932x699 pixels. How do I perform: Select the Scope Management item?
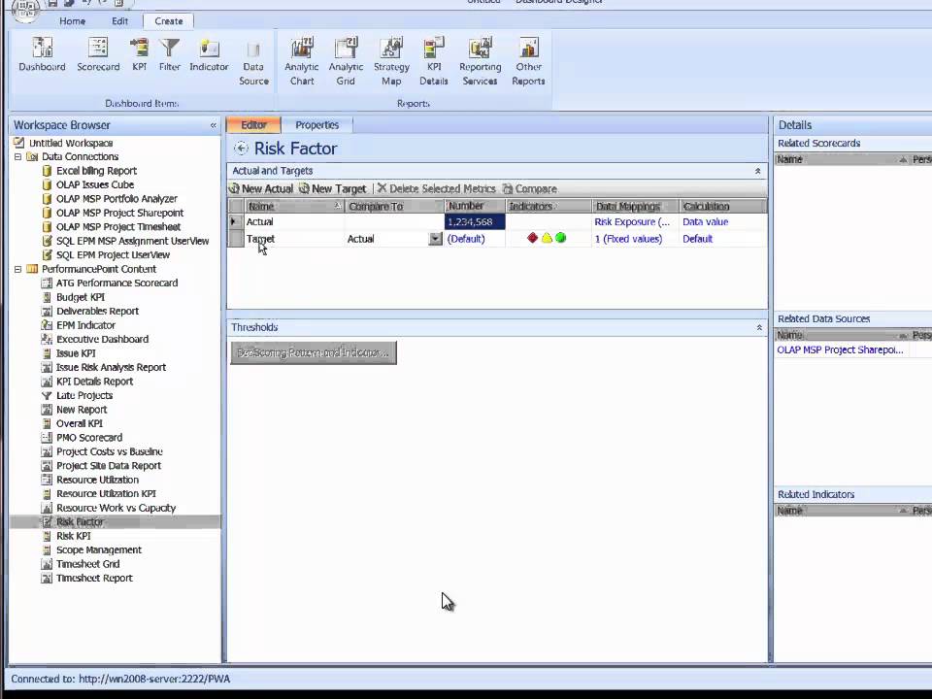[99, 550]
